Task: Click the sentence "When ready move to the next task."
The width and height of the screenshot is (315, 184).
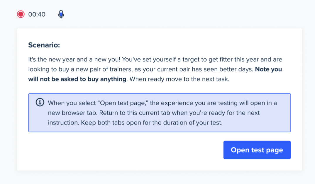Action: coord(179,79)
